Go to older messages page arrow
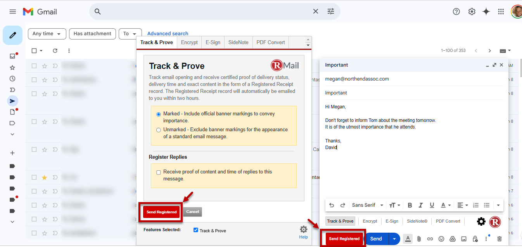Image resolution: width=522 pixels, height=247 pixels. point(490,51)
